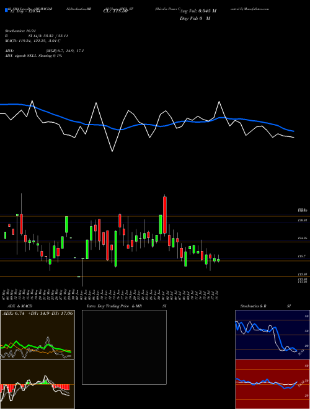The height and width of the screenshot is (409, 310).
Task: Click the MACD histogram chart thumbnail
Action: pos(37,384)
